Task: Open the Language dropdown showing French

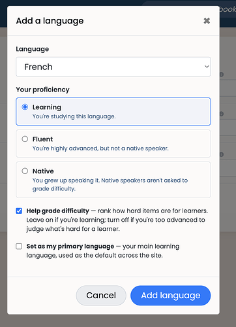Action: [x=113, y=67]
